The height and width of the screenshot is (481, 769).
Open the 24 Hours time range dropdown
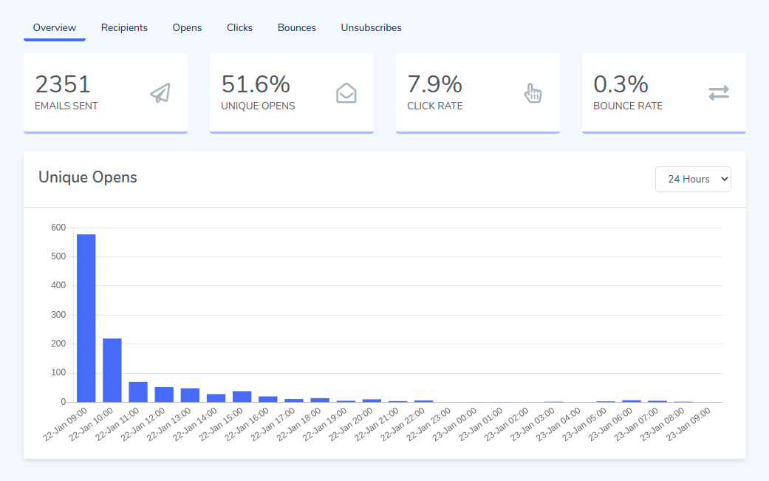point(692,179)
